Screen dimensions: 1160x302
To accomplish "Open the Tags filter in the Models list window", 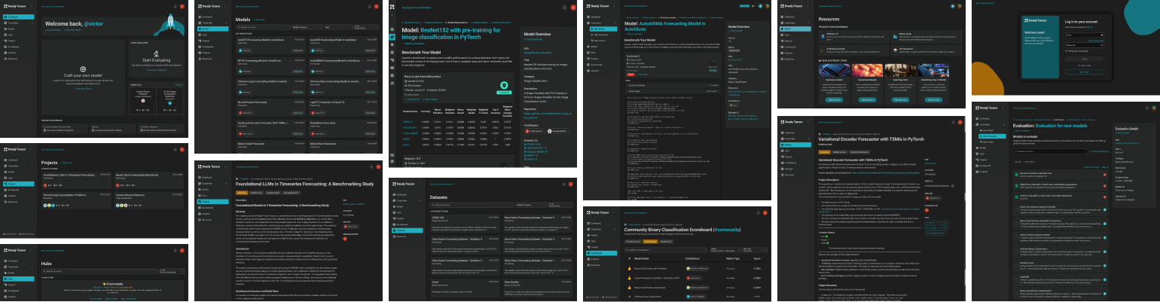I will click(x=337, y=27).
